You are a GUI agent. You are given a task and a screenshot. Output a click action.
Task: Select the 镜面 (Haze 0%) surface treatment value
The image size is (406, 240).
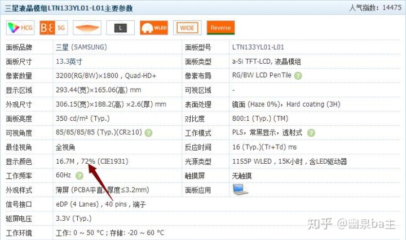coord(286,104)
